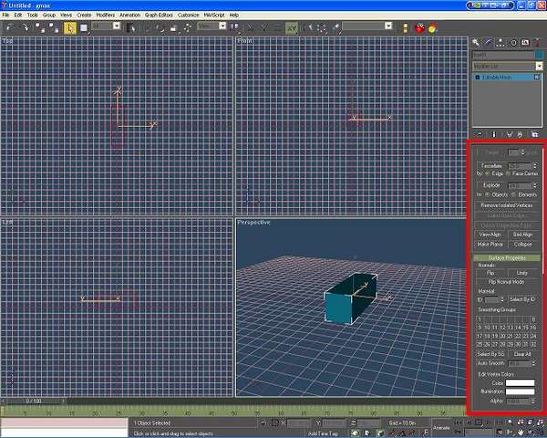Click the pivot point center icon

(x=234, y=27)
